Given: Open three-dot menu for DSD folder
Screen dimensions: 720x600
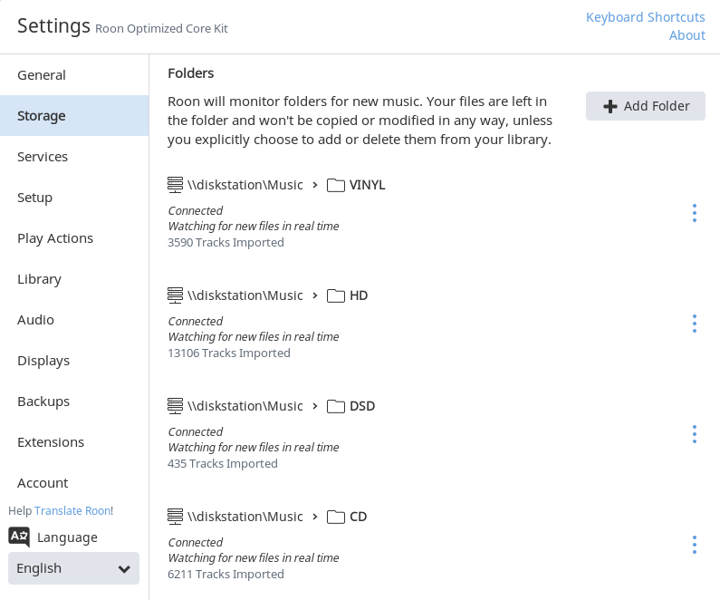Looking at the screenshot, I should point(694,434).
